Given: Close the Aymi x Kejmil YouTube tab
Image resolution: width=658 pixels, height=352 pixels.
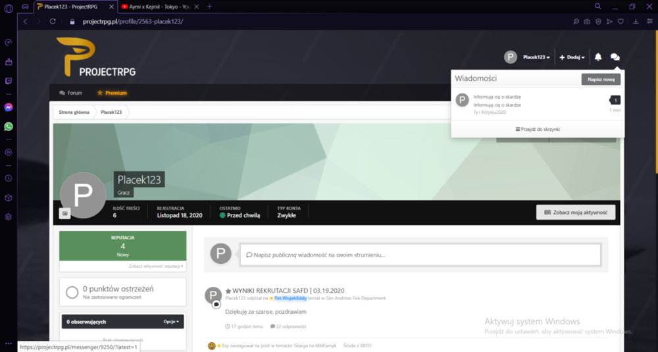Looking at the screenshot, I should coord(196,7).
